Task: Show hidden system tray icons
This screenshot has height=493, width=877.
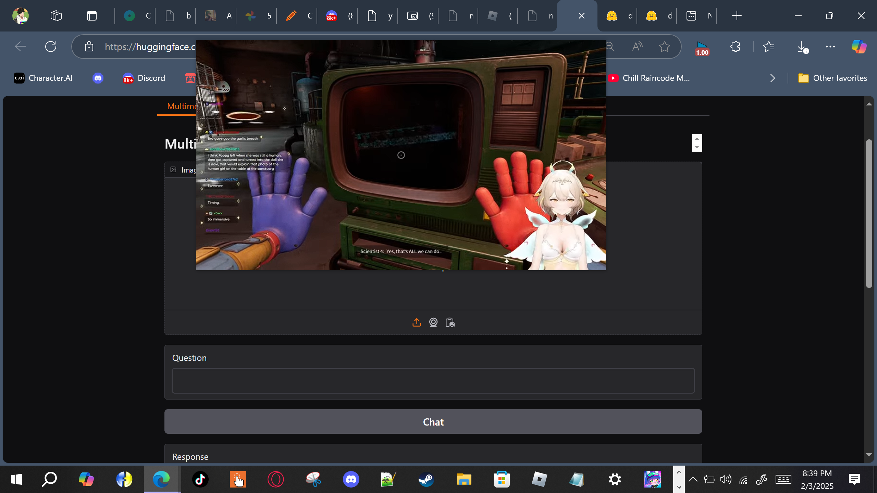Action: click(693, 479)
